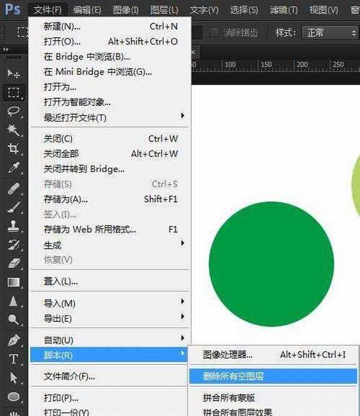Viewport: 360px width, 416px height.
Task: Select the Brush tool
Action: 13,207
